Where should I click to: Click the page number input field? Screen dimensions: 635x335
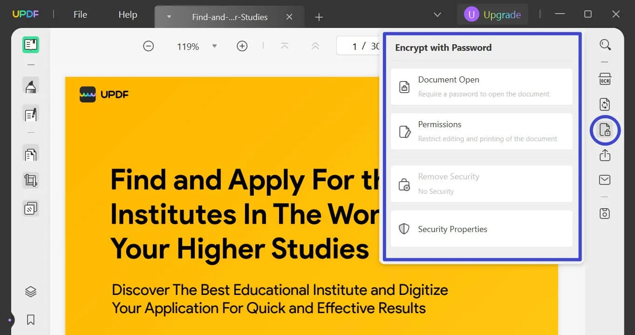(359, 46)
